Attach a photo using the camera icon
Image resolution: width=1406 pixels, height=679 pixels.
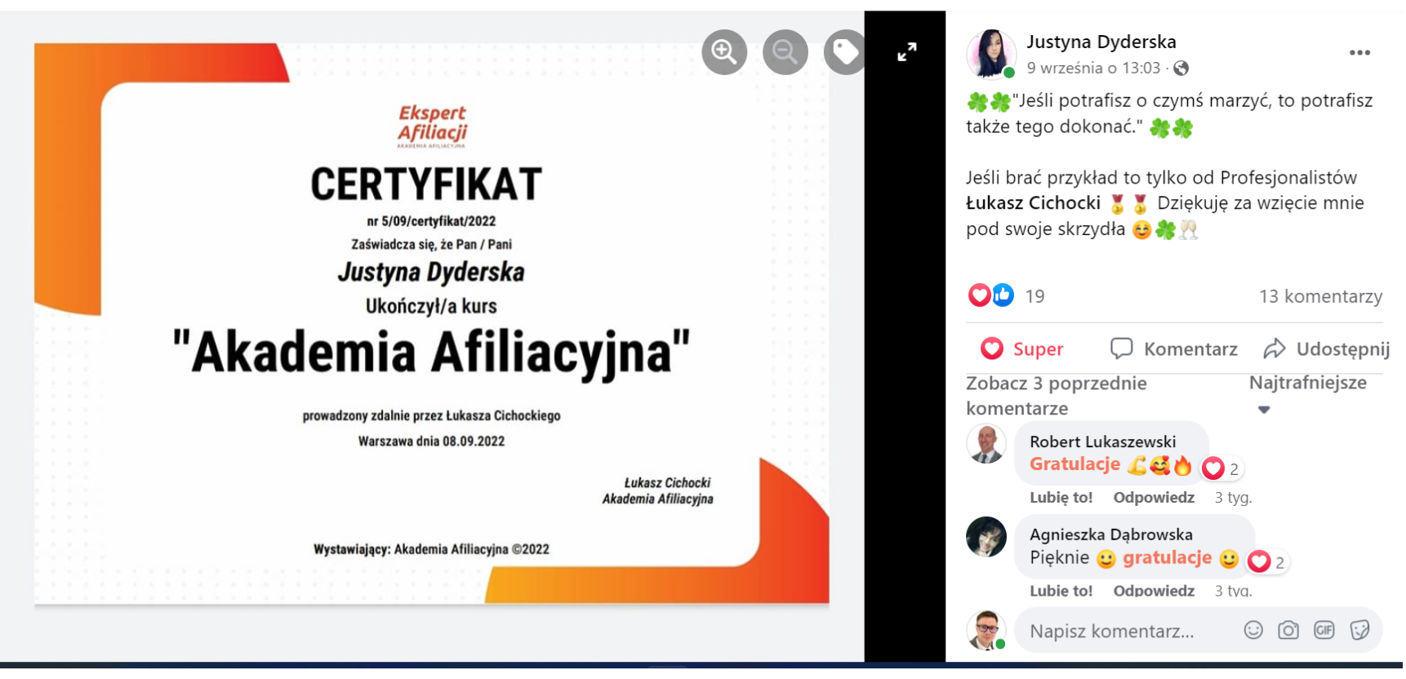1288,630
